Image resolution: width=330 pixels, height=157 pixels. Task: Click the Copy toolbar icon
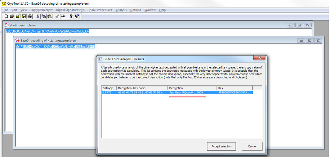click(x=44, y=16)
